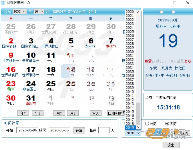Click the 退出 button
Image resolution: width=193 pixels, height=150 pixels.
(171, 145)
